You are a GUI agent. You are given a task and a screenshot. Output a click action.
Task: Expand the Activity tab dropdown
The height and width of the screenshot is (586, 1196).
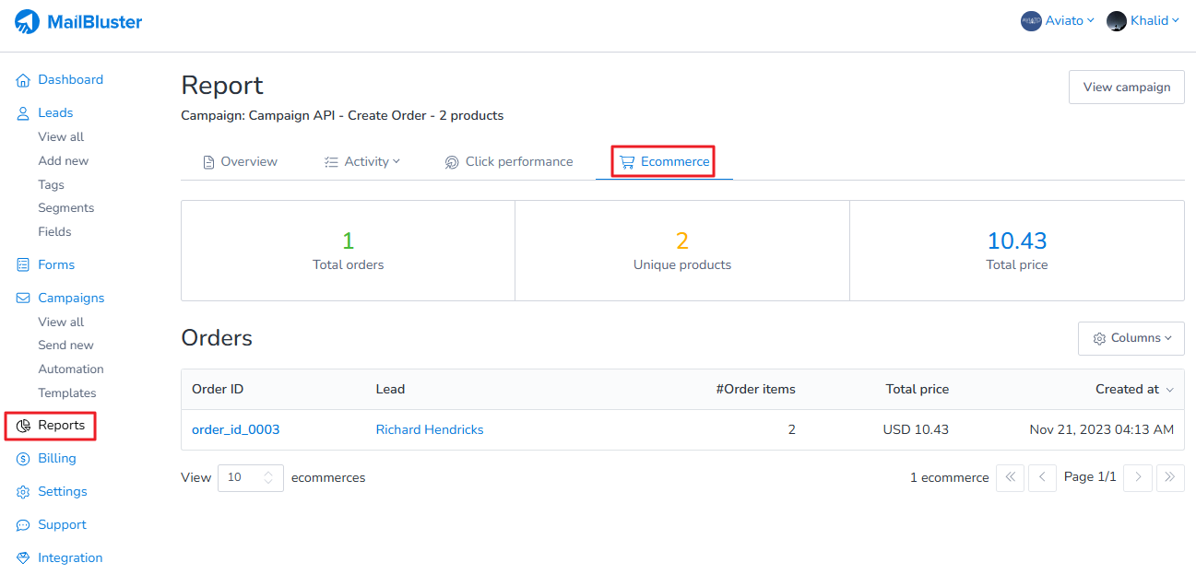[x=362, y=162]
